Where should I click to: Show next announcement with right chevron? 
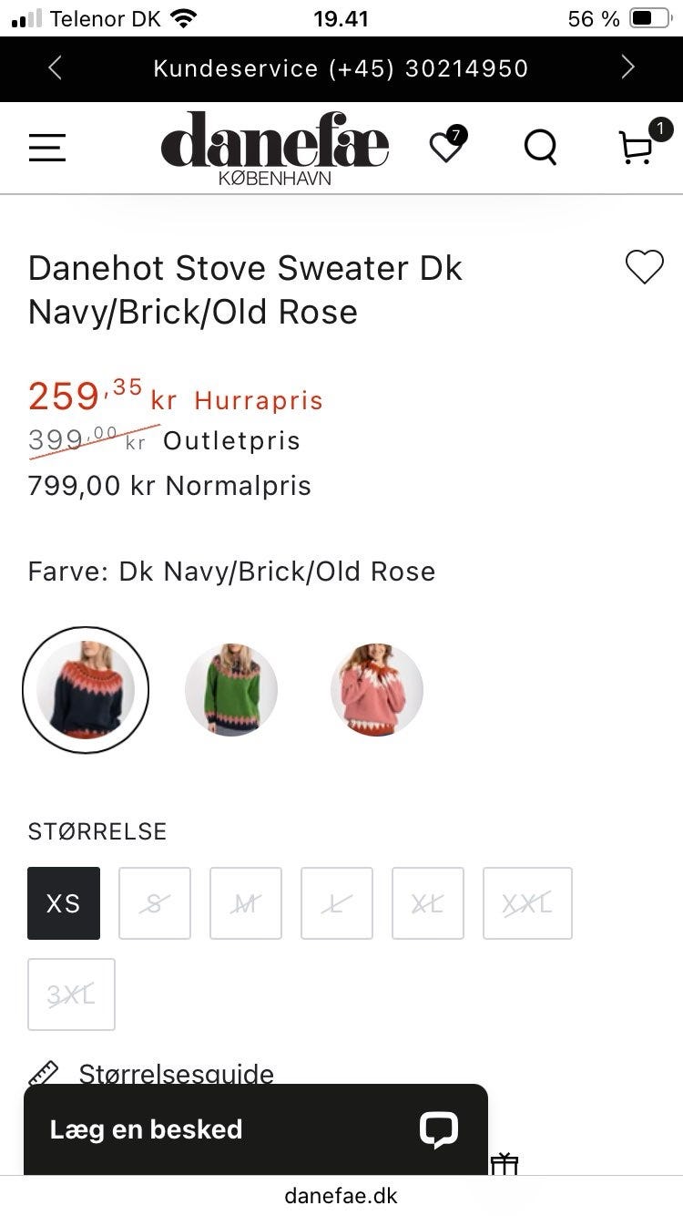click(627, 68)
